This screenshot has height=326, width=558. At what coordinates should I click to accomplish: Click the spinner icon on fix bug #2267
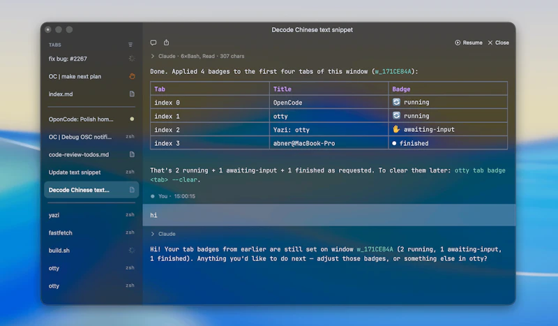(x=132, y=59)
